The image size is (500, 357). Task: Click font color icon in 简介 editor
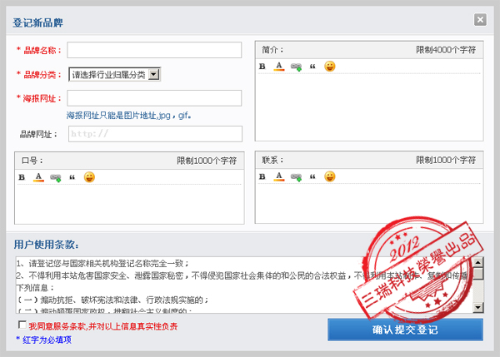[x=279, y=67]
